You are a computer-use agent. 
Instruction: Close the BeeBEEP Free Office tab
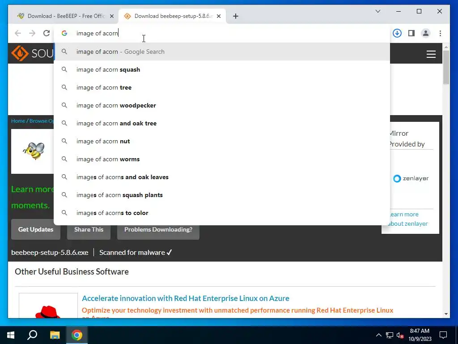tap(111, 16)
